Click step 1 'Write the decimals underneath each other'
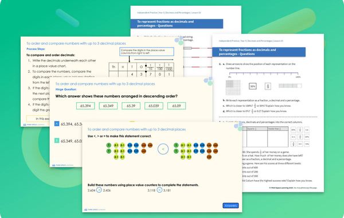This screenshot has height=218, width=344. tap(64, 60)
